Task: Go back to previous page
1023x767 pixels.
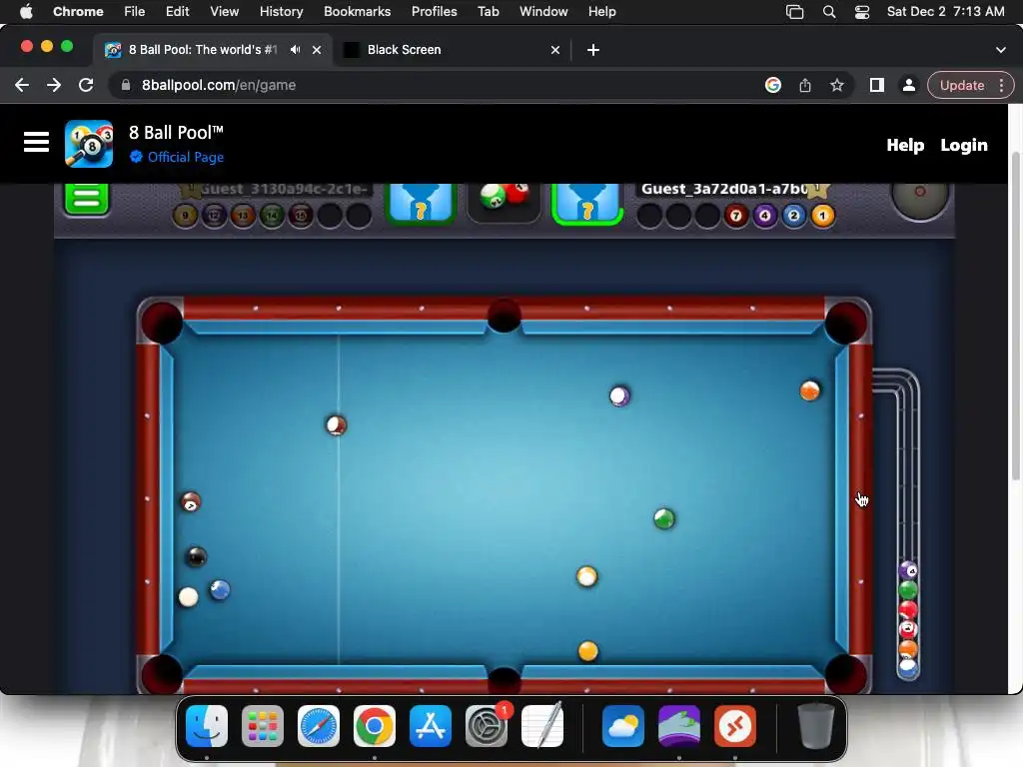Action: 22,85
